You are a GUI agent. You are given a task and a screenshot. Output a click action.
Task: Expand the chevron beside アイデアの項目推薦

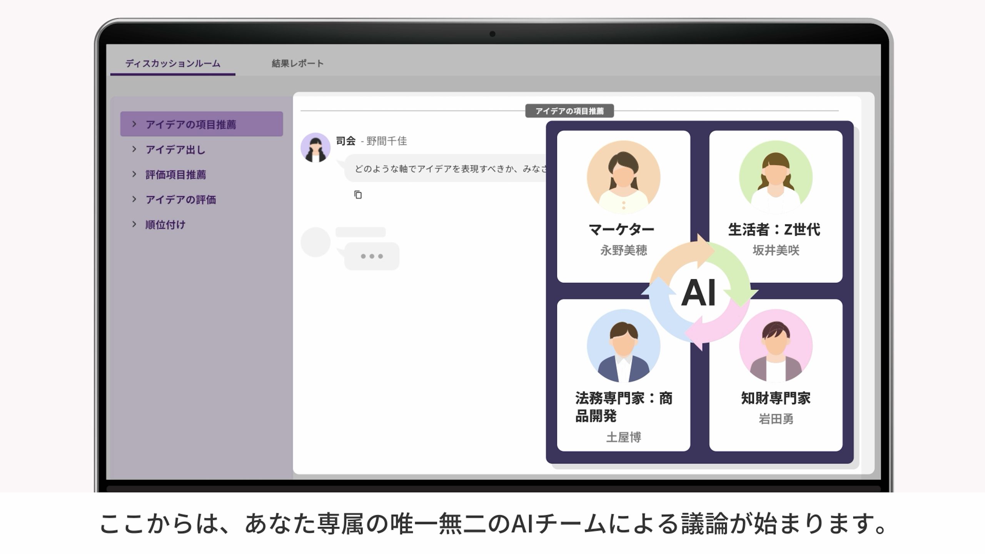pos(134,124)
